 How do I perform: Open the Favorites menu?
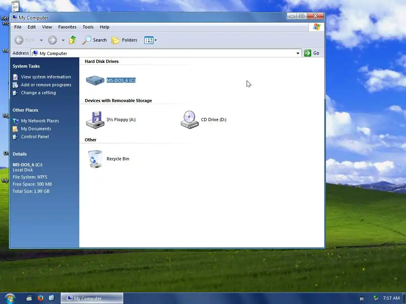coord(67,27)
